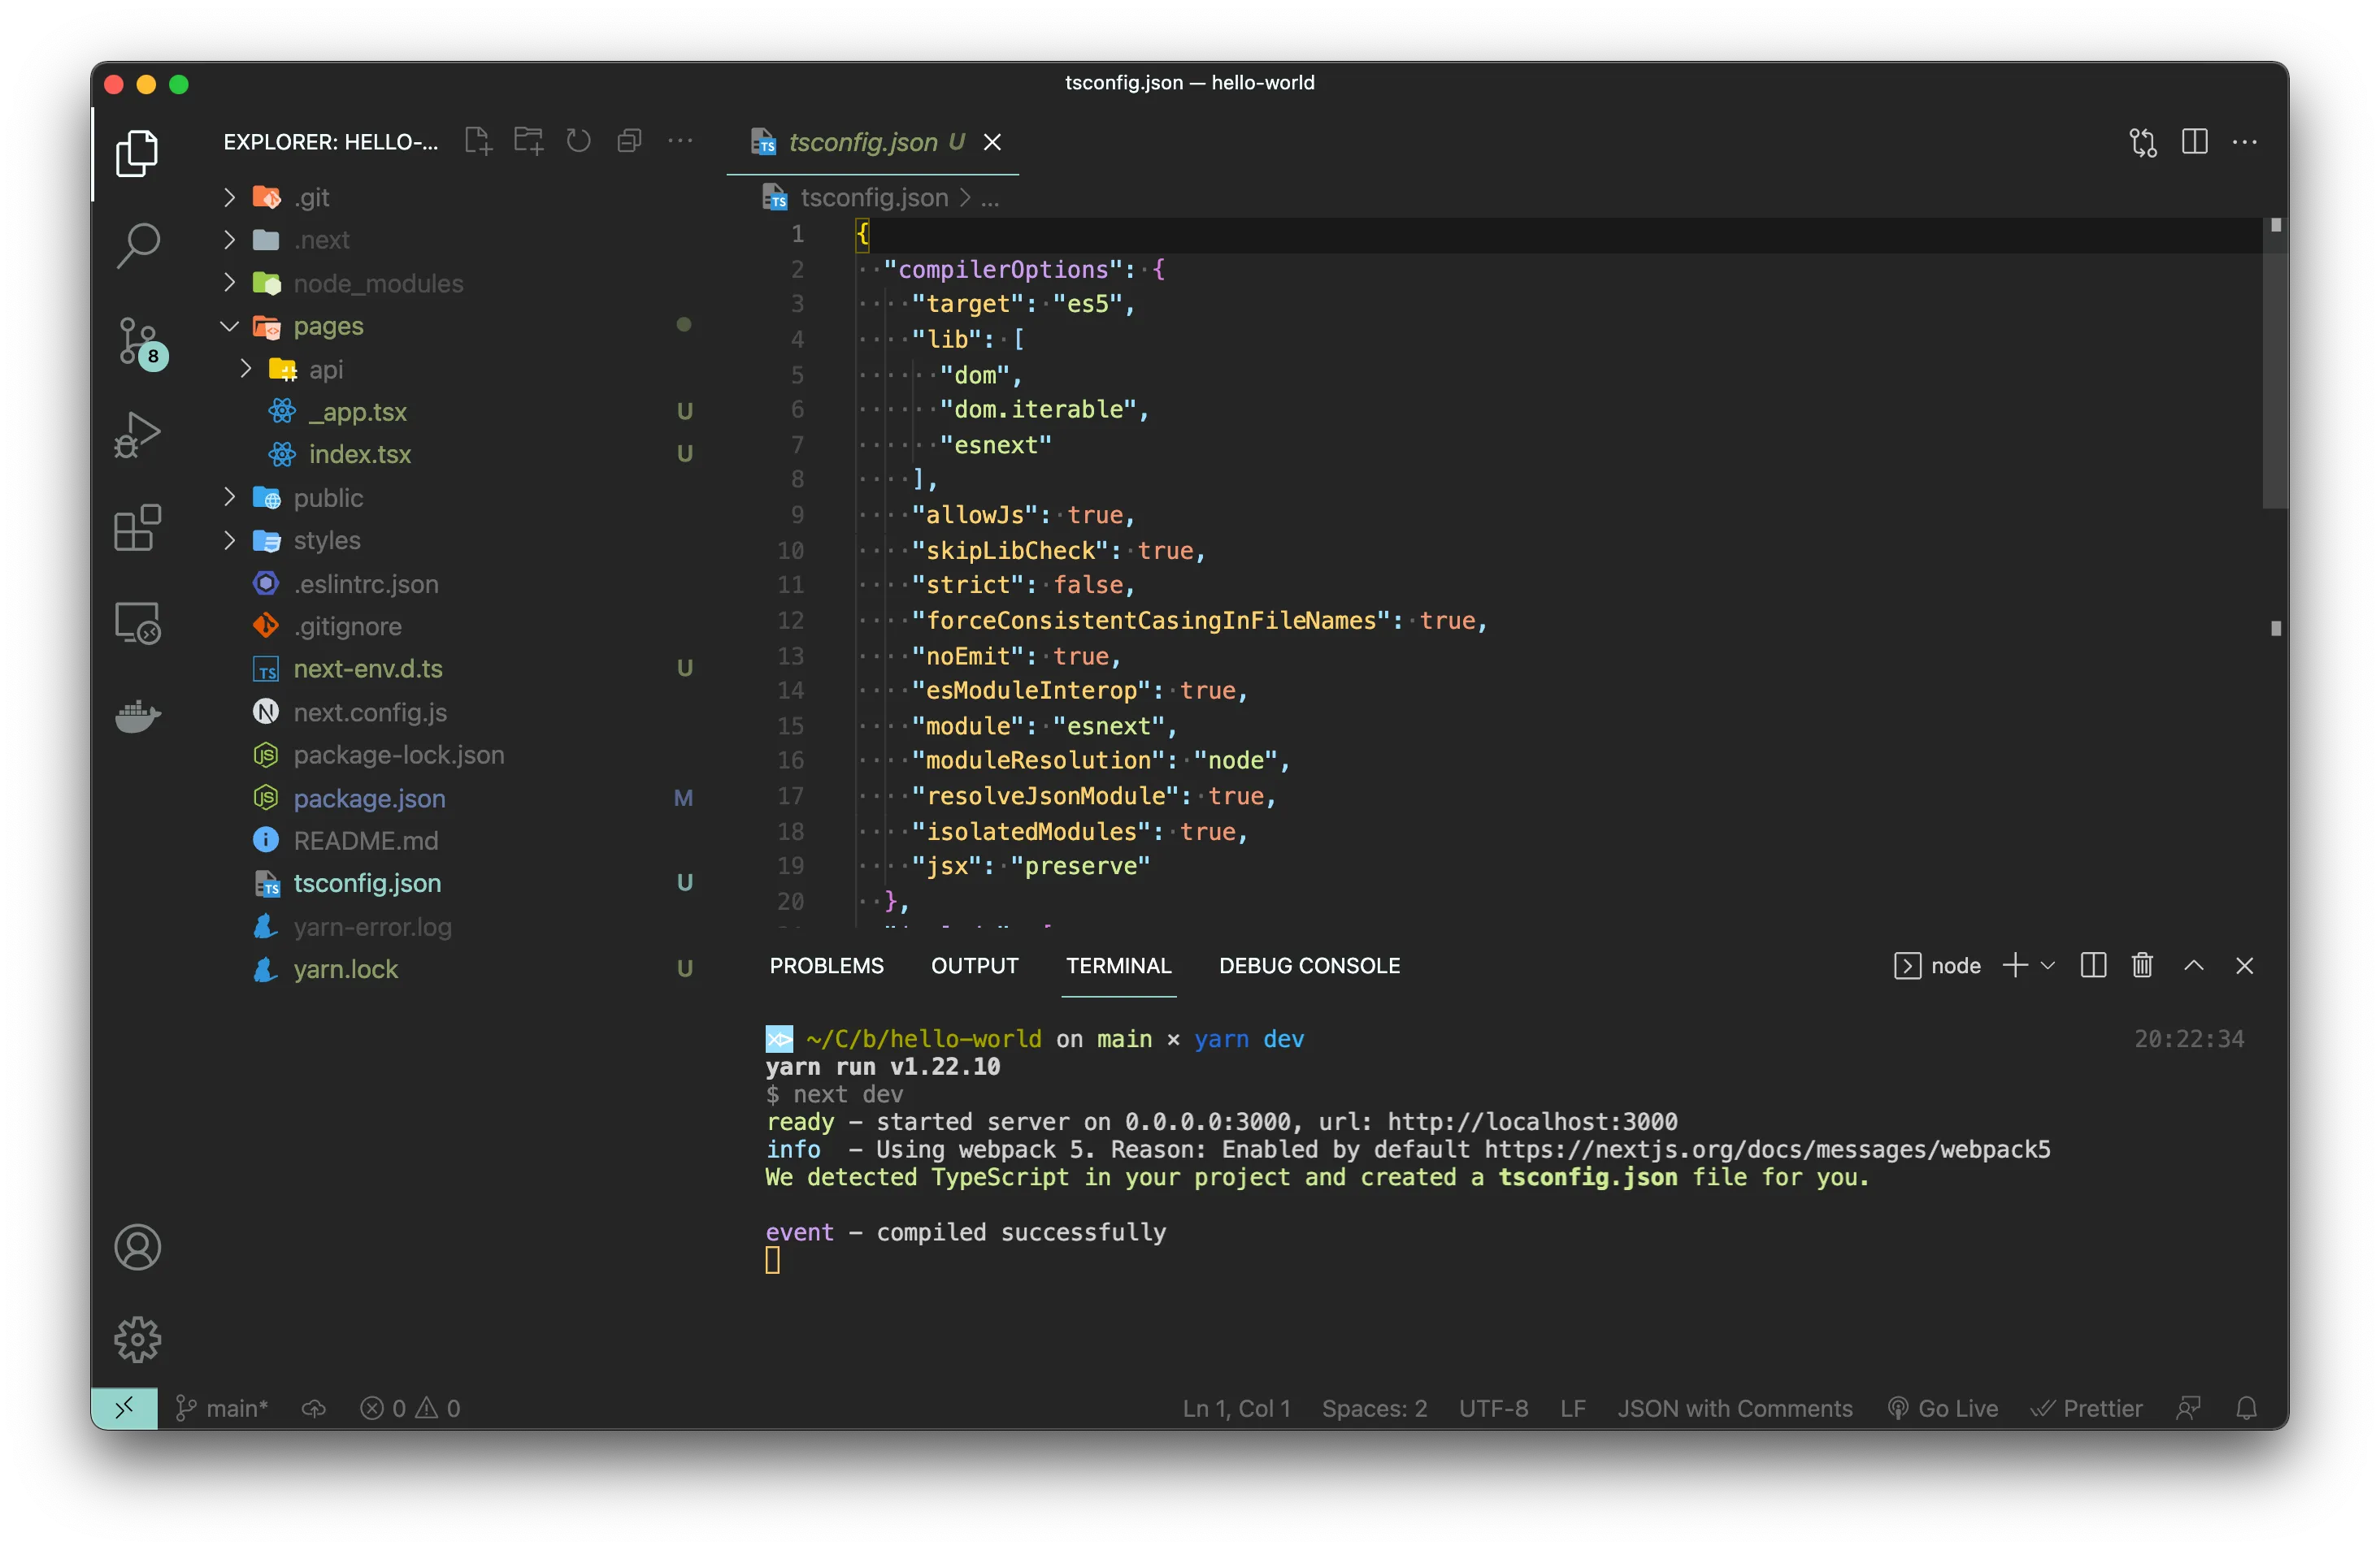The height and width of the screenshot is (1550, 2380).
Task: Create a new file in the explorer
Action: tap(477, 141)
